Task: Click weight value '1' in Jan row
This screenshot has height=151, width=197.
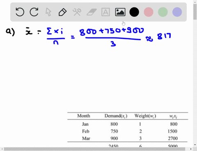Action: pyautogui.click(x=140, y=124)
